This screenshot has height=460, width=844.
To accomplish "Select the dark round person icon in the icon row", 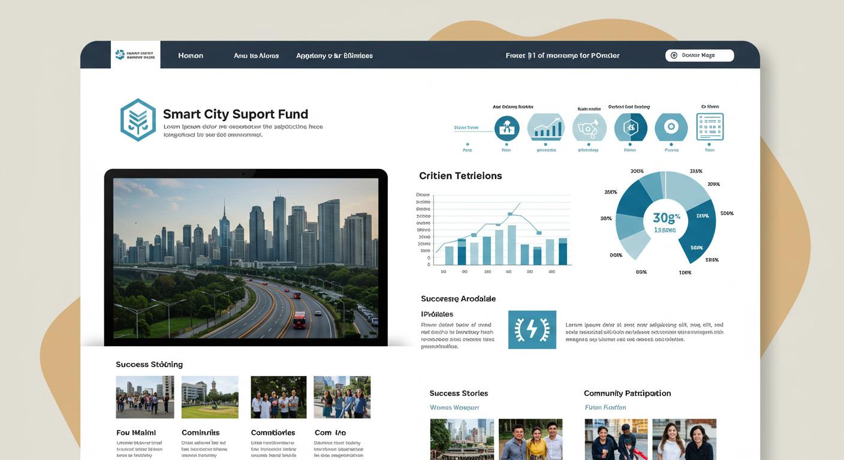I will point(507,128).
